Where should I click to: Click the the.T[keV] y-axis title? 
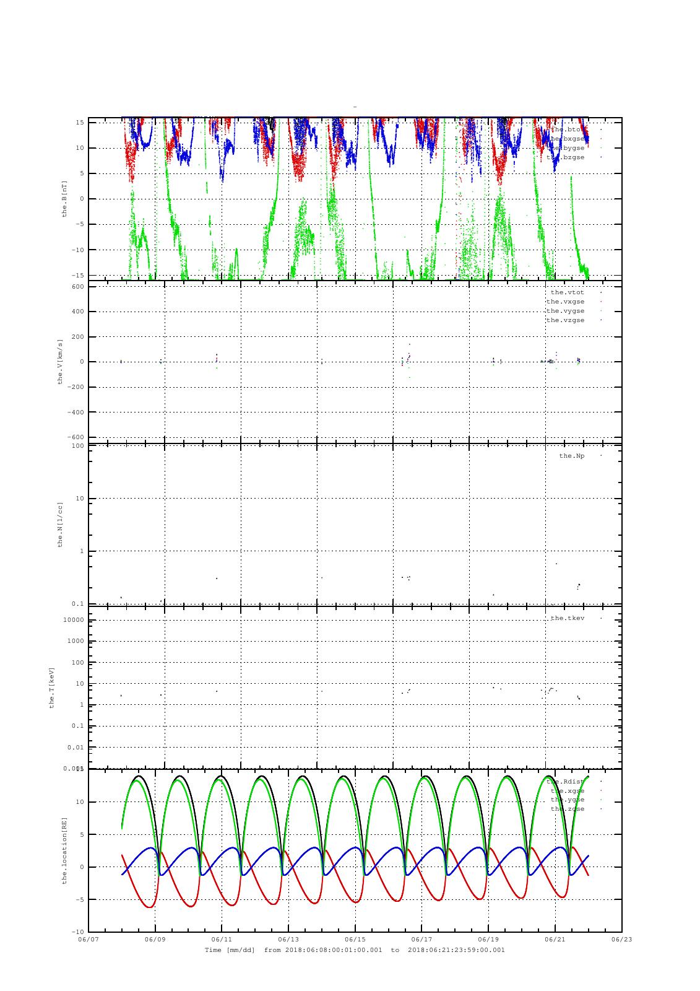(53, 688)
